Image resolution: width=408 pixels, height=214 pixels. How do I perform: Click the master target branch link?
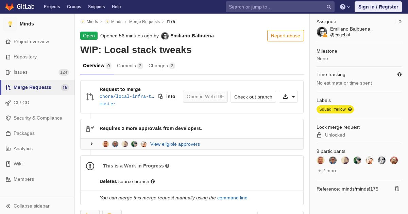tap(108, 104)
